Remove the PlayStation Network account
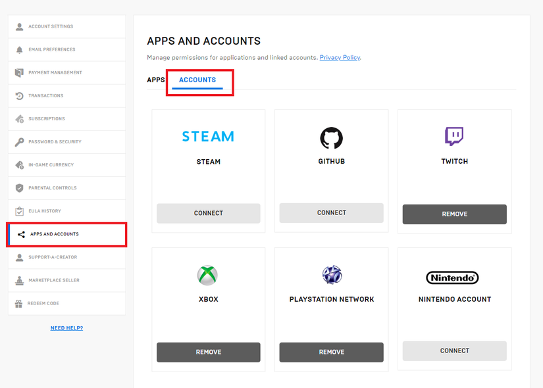Image resolution: width=543 pixels, height=388 pixels. click(332, 352)
